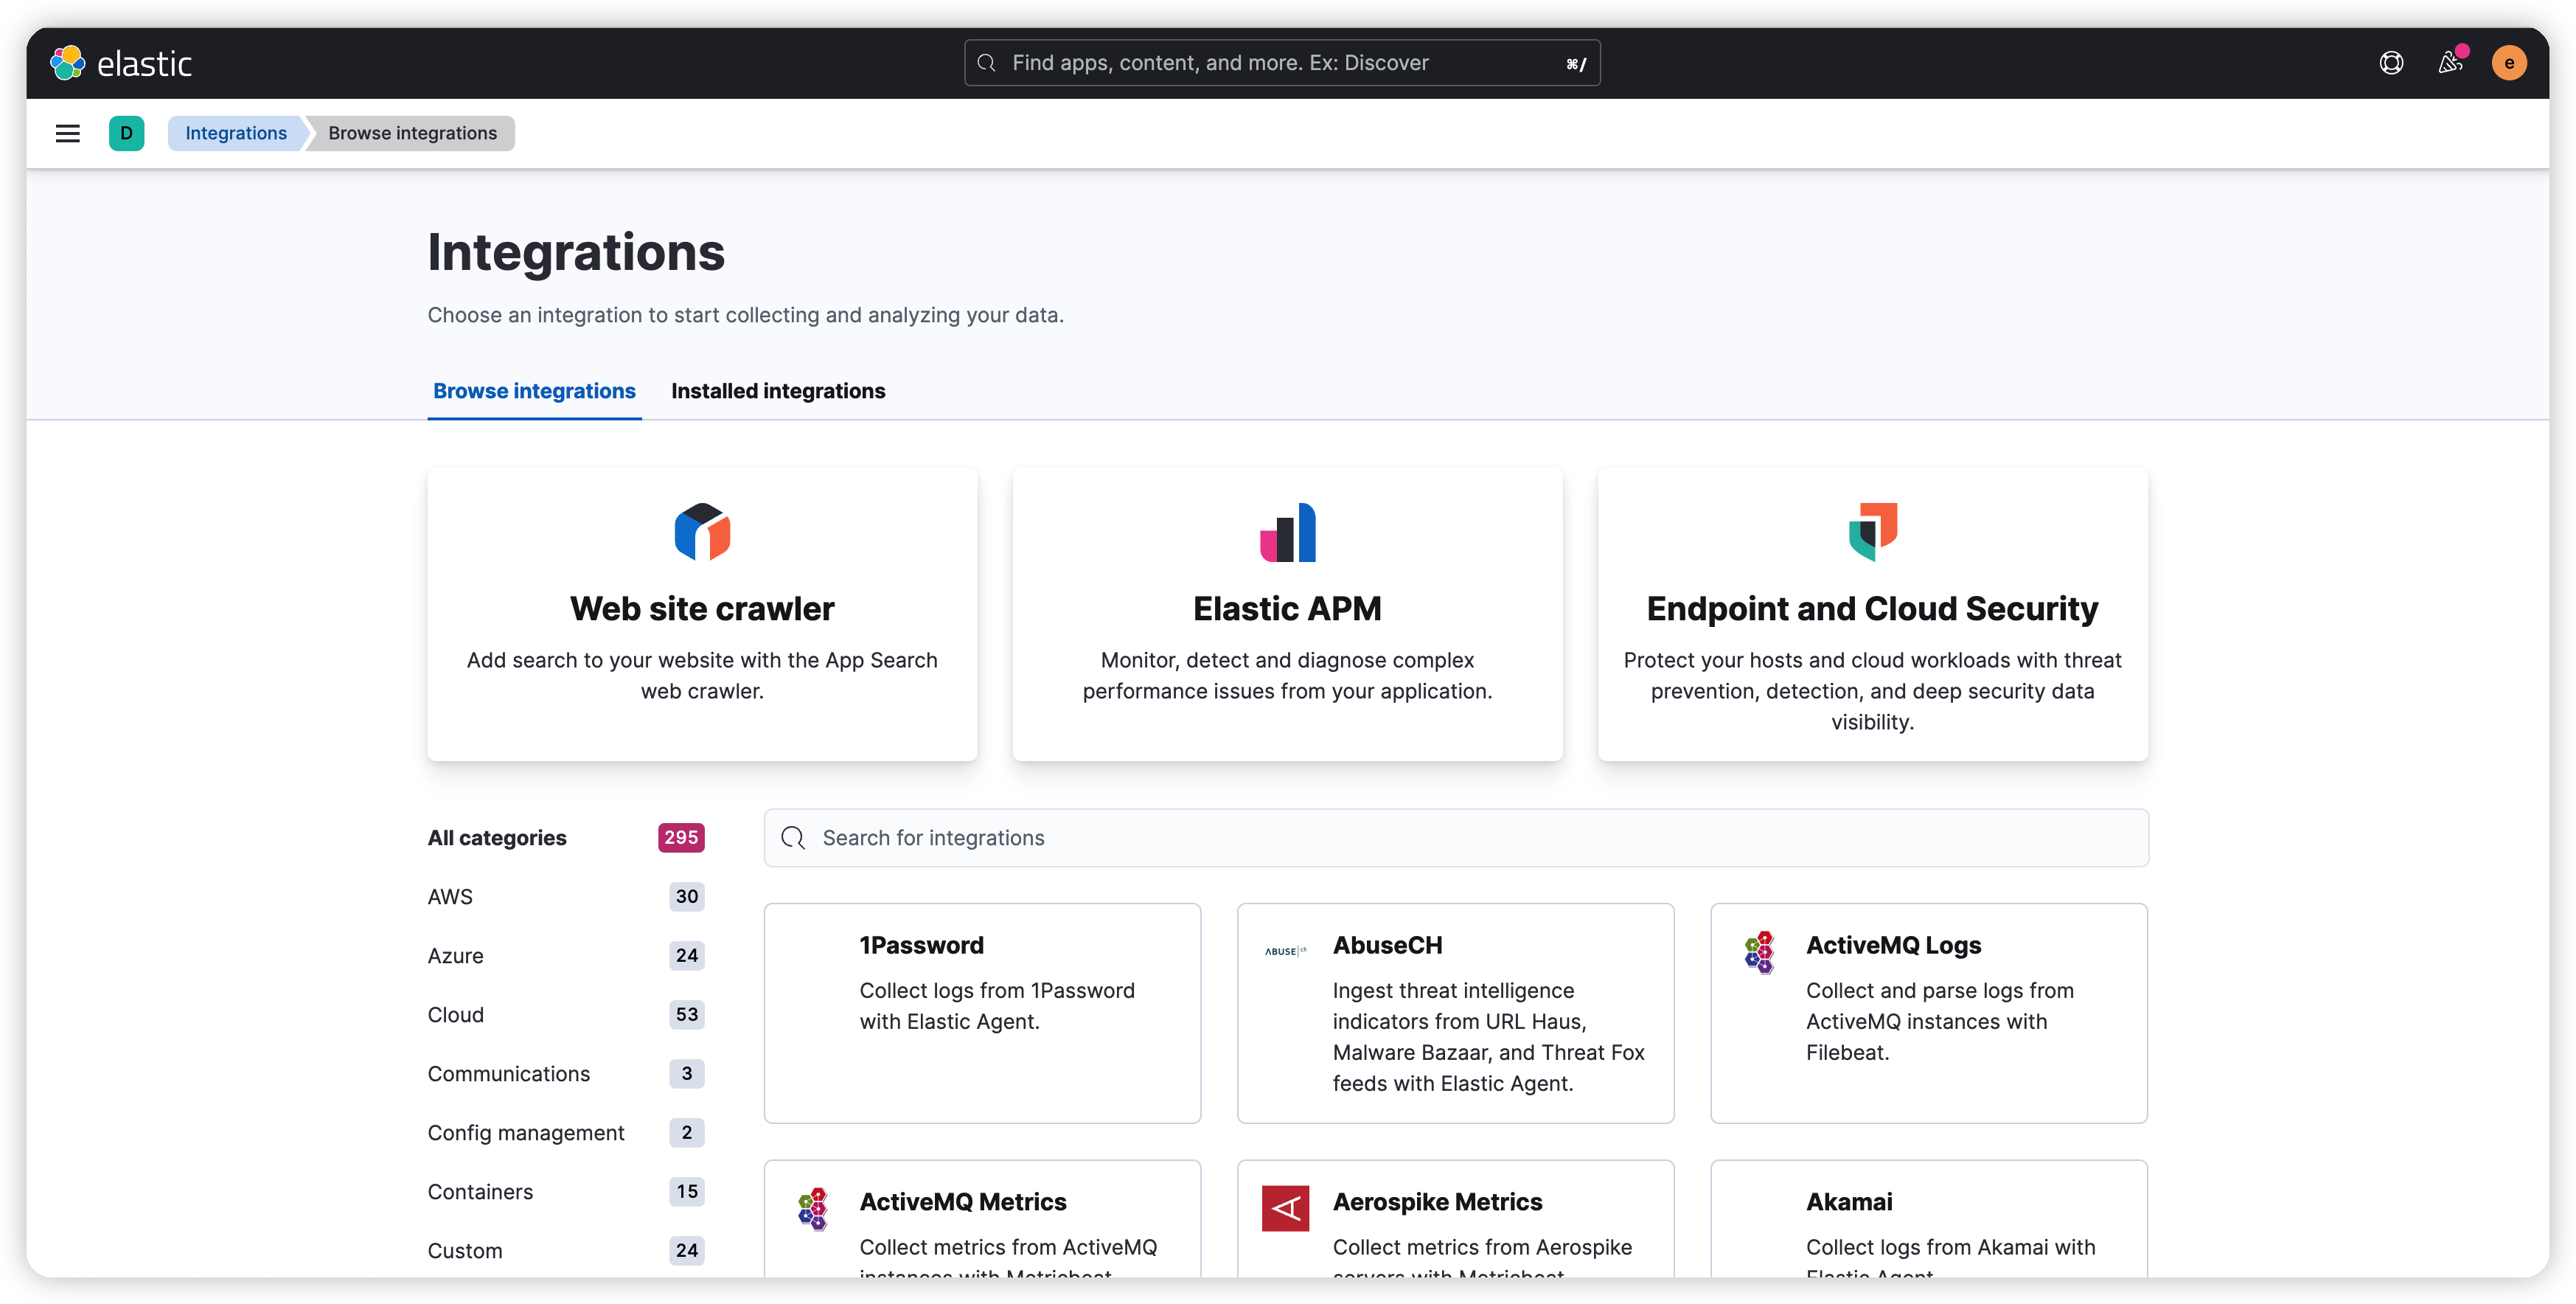The height and width of the screenshot is (1304, 2576).
Task: Switch to Installed integrations tab
Action: (x=777, y=392)
